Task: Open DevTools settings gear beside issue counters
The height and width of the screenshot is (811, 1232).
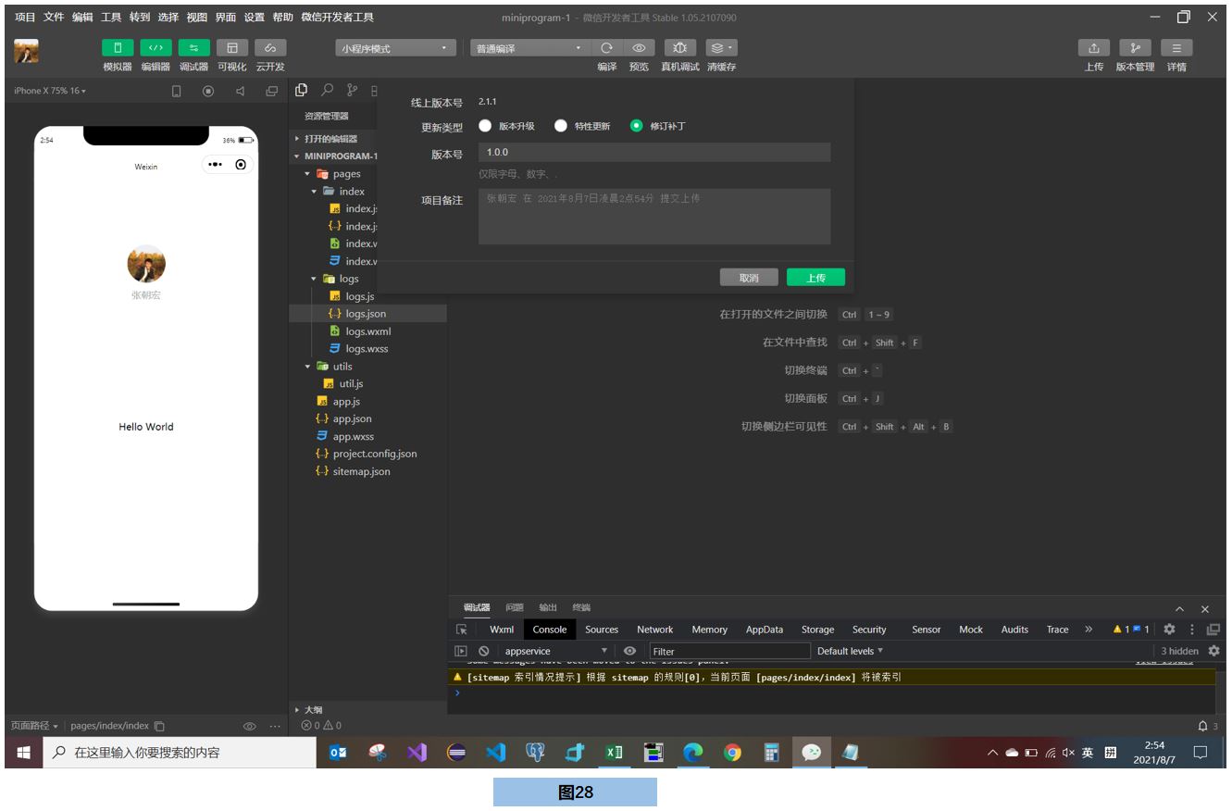Action: coord(1169,630)
